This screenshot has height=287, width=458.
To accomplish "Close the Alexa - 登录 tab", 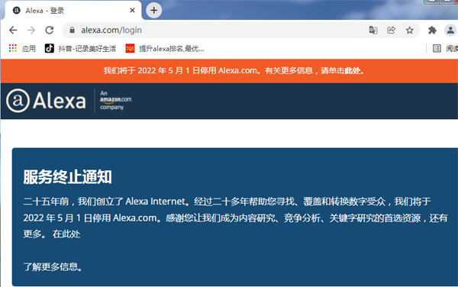I will pos(132,11).
